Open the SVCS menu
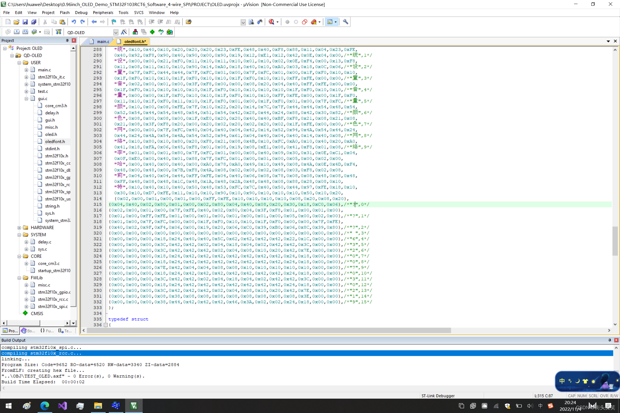620x413 pixels. click(139, 13)
